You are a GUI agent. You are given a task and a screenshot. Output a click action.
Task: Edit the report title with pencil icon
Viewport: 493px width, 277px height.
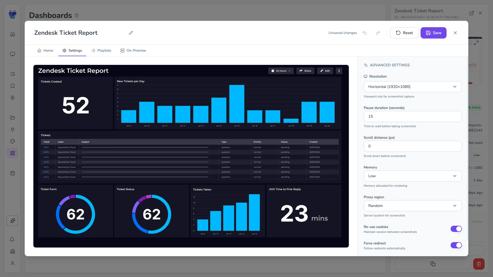pos(131,33)
